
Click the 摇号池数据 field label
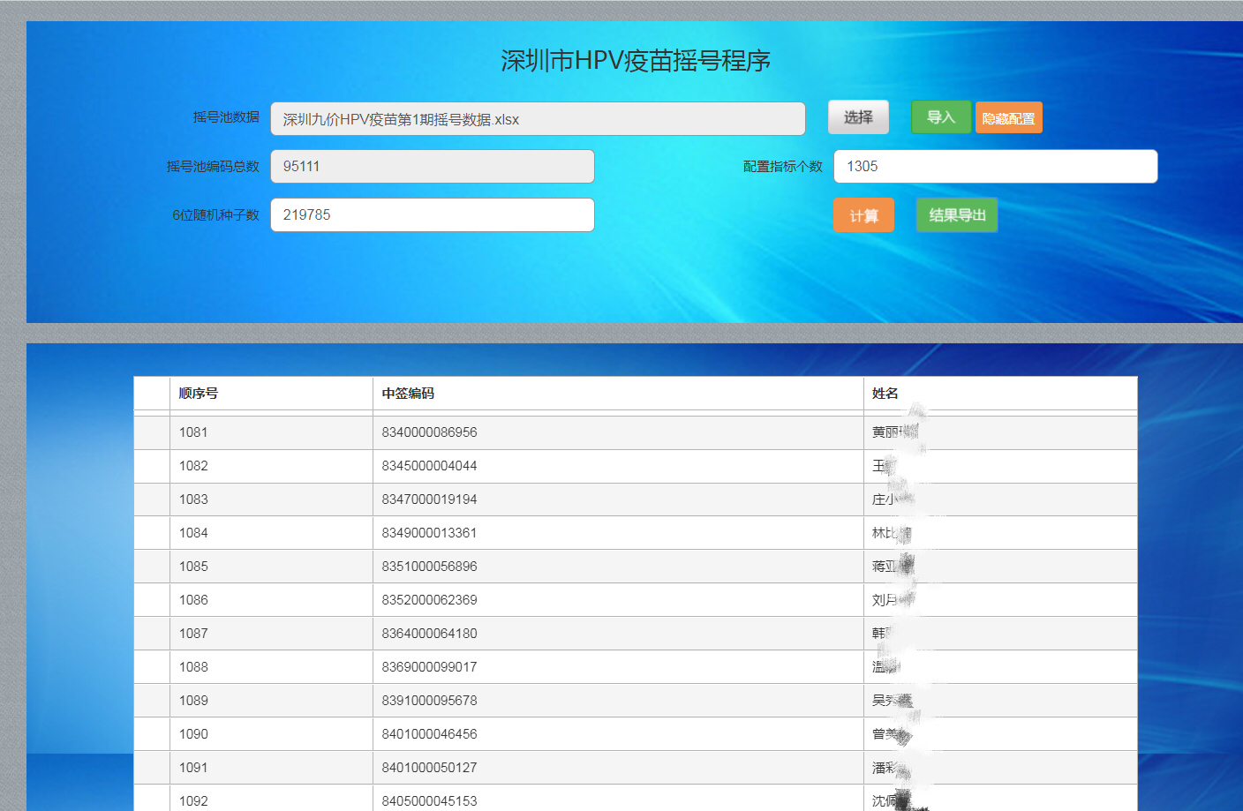point(226,117)
